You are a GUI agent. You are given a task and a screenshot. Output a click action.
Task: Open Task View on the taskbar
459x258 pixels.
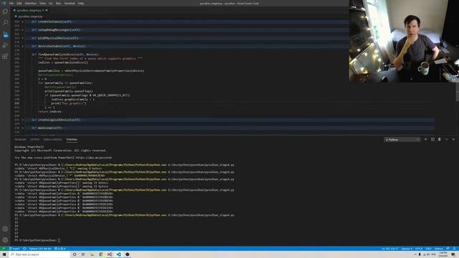click(83, 254)
